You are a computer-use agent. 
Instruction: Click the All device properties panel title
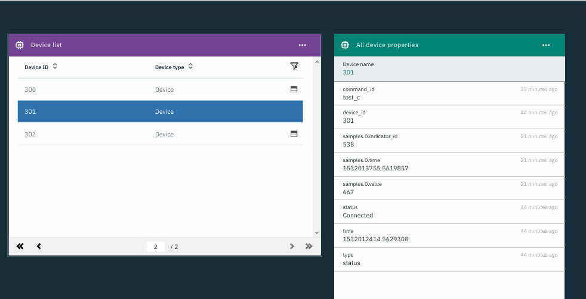tap(387, 45)
